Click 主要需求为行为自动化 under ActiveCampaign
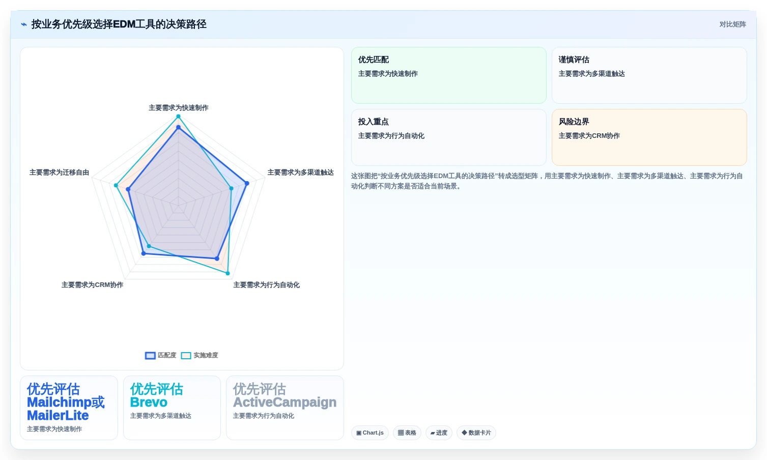 pyautogui.click(x=264, y=416)
